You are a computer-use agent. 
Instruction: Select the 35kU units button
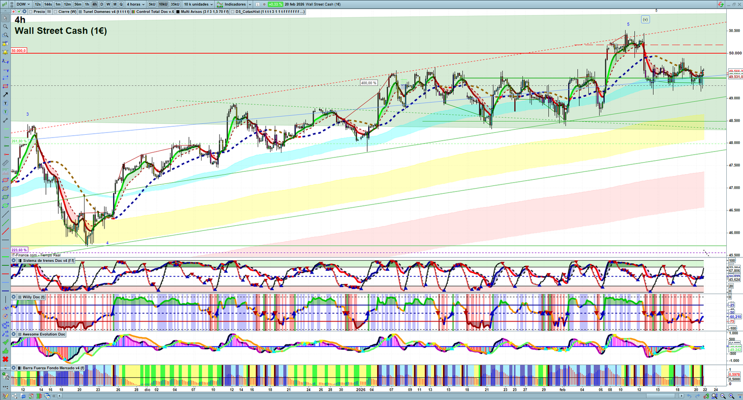click(175, 4)
